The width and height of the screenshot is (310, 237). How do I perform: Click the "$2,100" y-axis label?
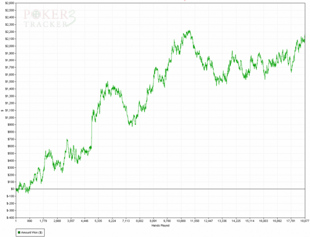tap(9, 39)
